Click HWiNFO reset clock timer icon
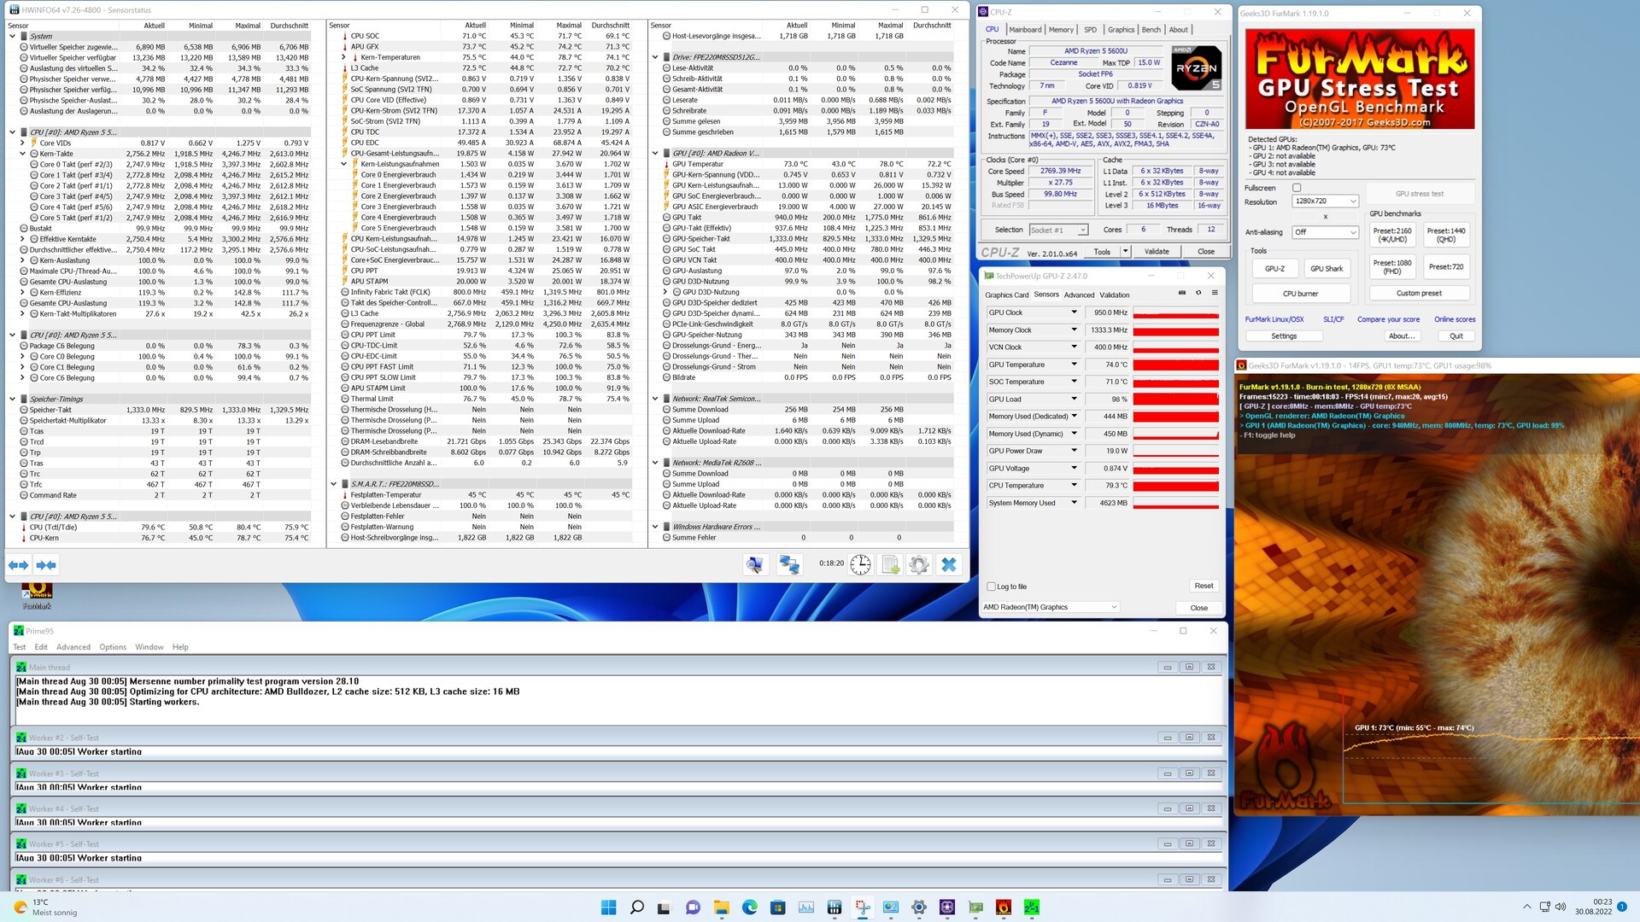Viewport: 1640px width, 922px height. coord(861,564)
